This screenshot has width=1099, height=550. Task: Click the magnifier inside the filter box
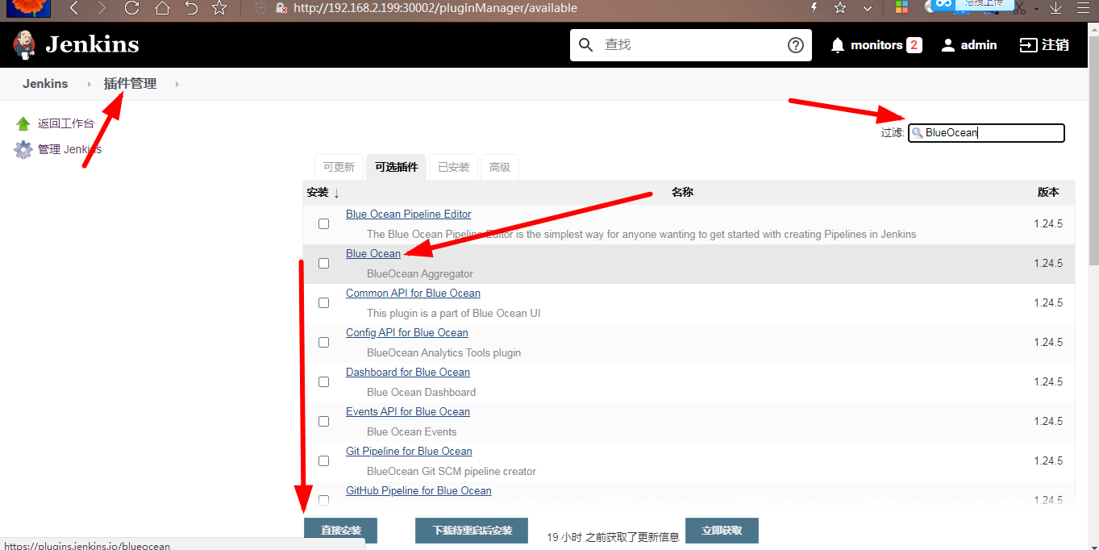(917, 133)
